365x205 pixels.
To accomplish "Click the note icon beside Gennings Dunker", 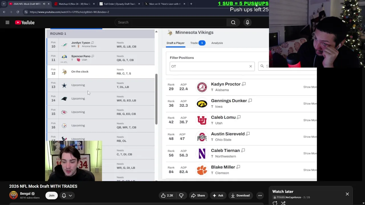I will [250, 101].
